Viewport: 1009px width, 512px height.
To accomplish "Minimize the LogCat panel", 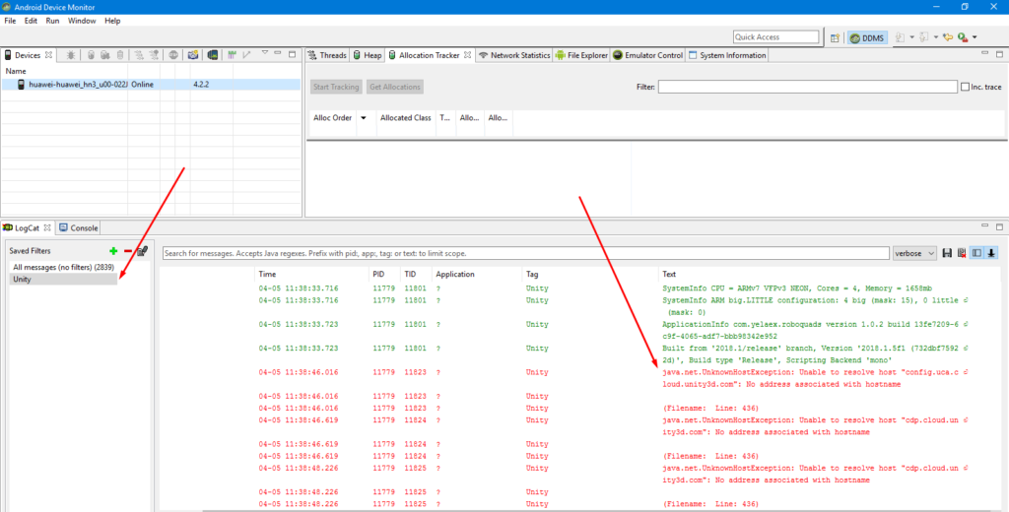I will coord(985,225).
